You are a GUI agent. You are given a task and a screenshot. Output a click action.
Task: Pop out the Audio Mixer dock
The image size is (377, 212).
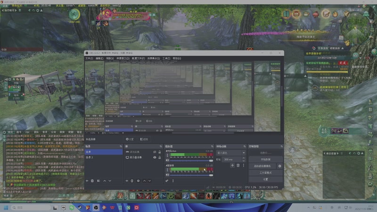(x=212, y=147)
